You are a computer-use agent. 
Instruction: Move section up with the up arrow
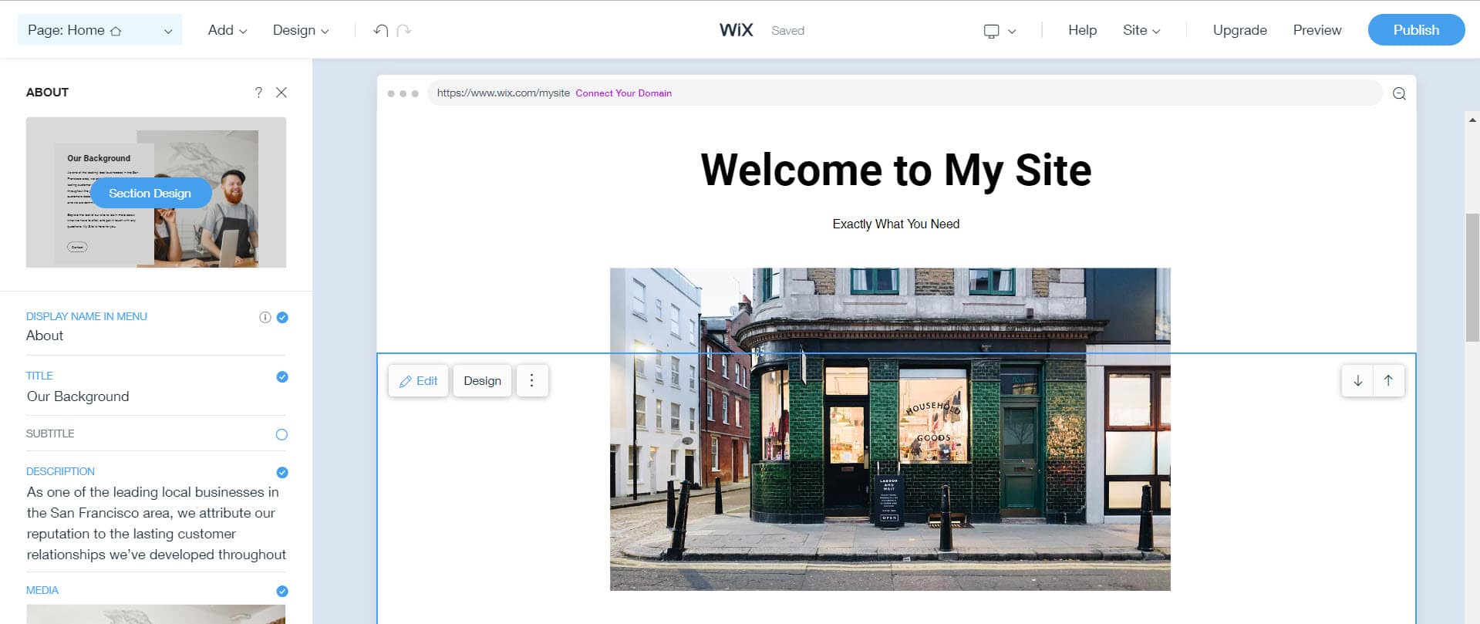click(1388, 380)
